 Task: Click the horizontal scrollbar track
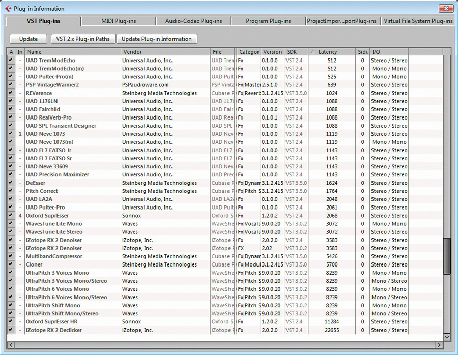225,345
